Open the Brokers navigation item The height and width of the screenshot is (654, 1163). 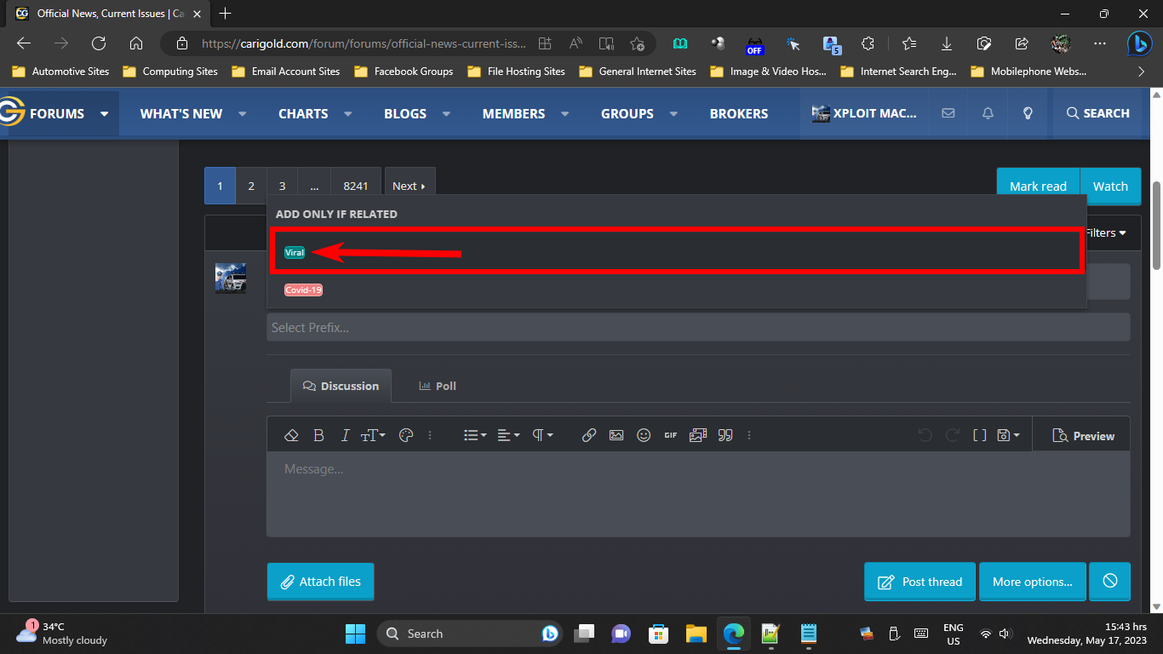(739, 113)
